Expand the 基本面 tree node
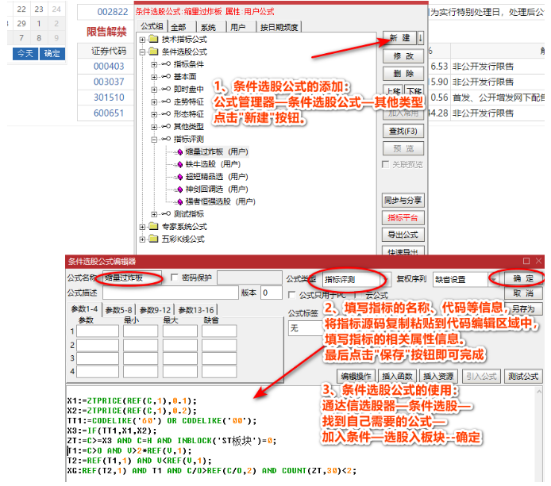This screenshot has height=486, width=551. coord(155,77)
